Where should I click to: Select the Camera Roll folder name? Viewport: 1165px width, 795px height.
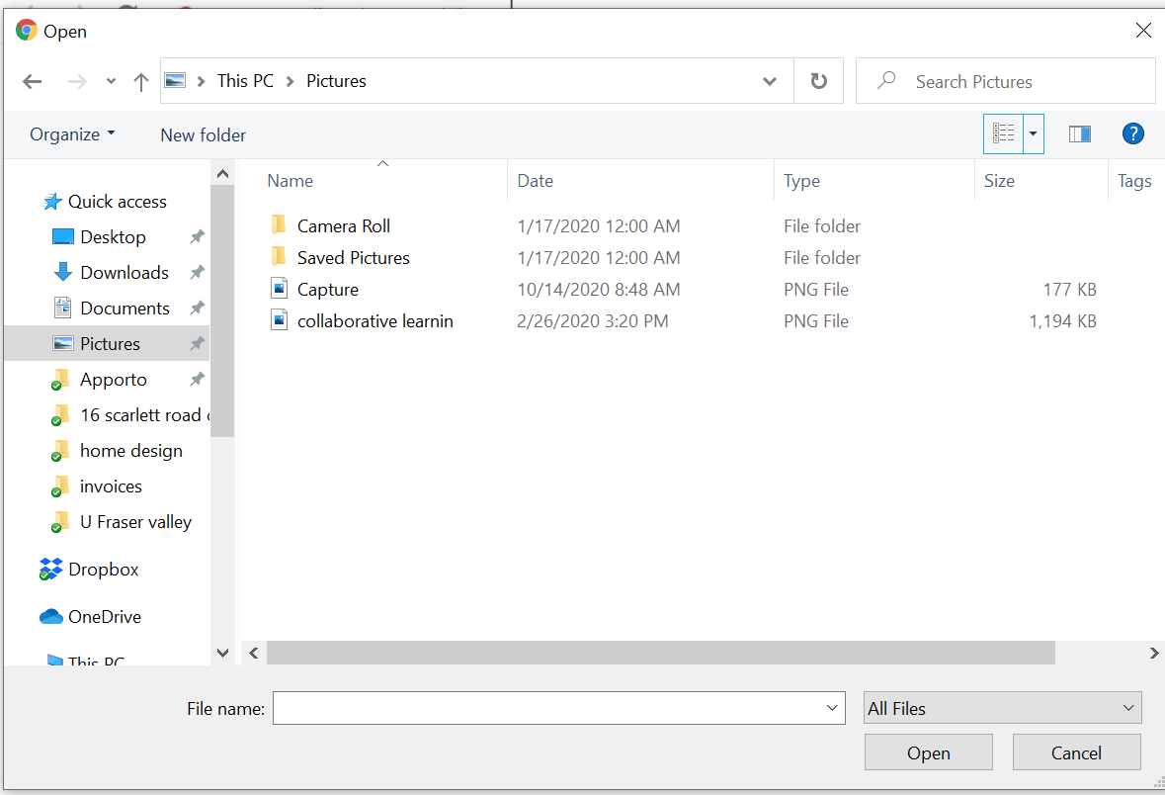click(343, 226)
